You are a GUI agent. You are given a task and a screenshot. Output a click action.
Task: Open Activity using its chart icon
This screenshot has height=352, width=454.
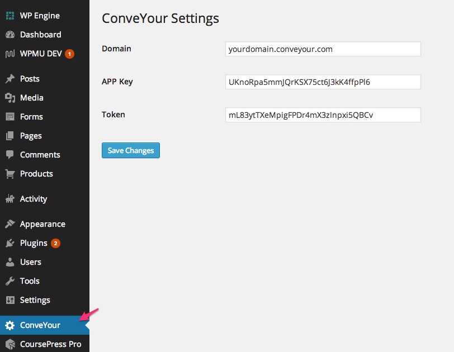point(11,199)
